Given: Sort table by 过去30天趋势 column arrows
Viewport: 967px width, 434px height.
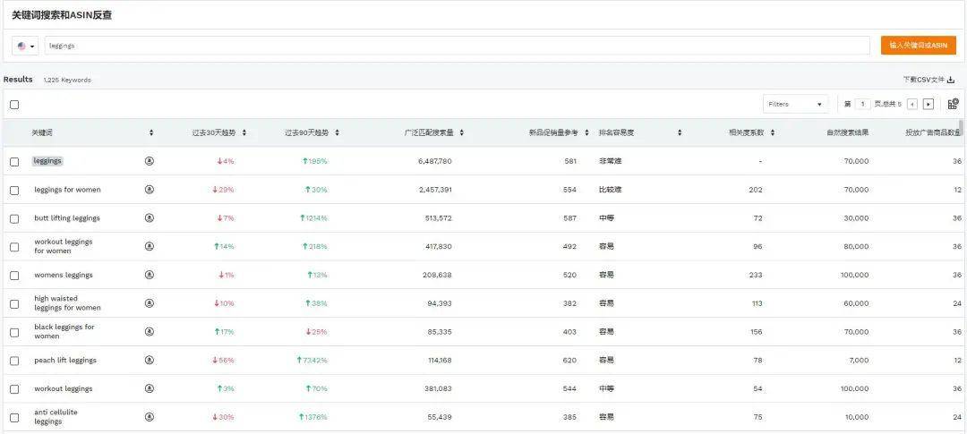Looking at the screenshot, I should (x=244, y=133).
